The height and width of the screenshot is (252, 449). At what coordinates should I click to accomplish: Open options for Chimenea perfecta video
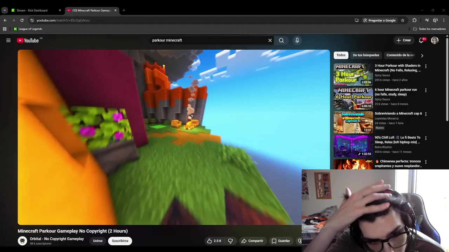coord(426,162)
